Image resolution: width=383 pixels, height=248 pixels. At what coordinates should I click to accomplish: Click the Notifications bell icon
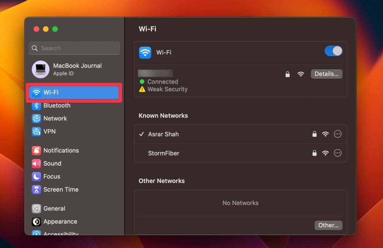[36, 150]
